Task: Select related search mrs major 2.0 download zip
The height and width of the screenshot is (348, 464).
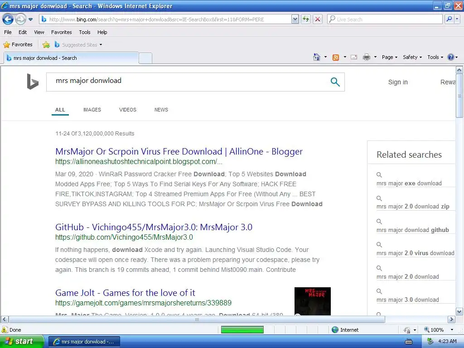Action: tap(413, 207)
